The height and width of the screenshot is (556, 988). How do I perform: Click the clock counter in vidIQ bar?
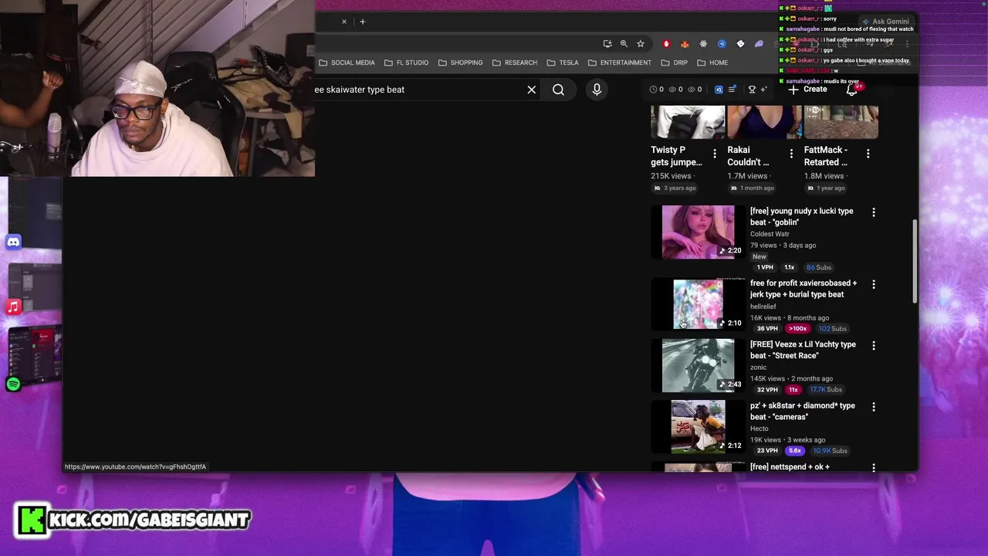pyautogui.click(x=657, y=90)
